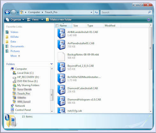Select the BackupNotes-08-09-09.nbk file icon
This screenshot has width=156, height=133.
[x=61, y=56]
